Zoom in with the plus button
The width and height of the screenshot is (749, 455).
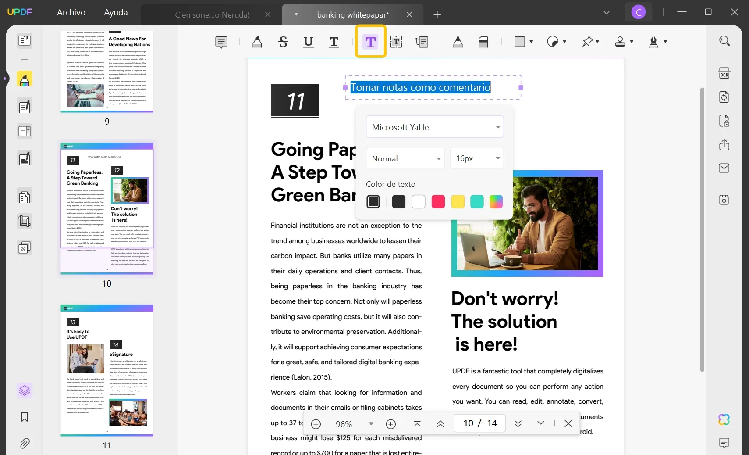pyautogui.click(x=391, y=424)
